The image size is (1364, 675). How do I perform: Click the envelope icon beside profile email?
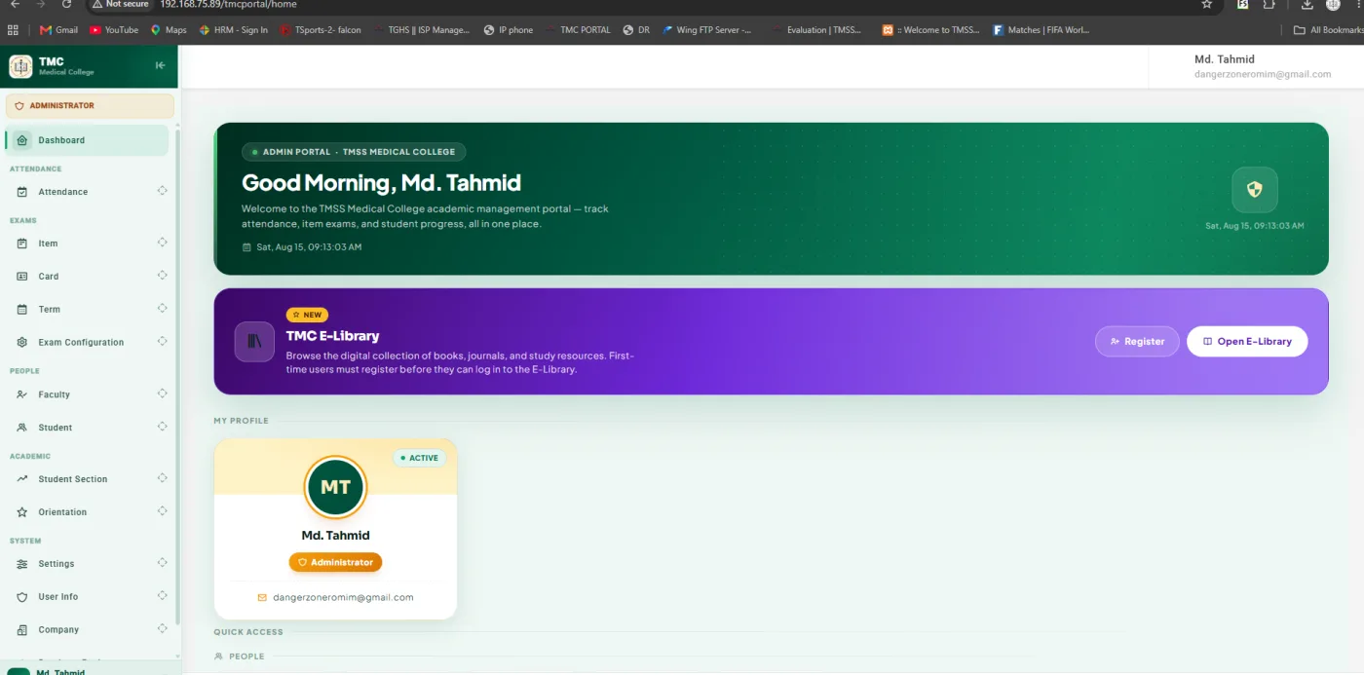click(x=262, y=597)
